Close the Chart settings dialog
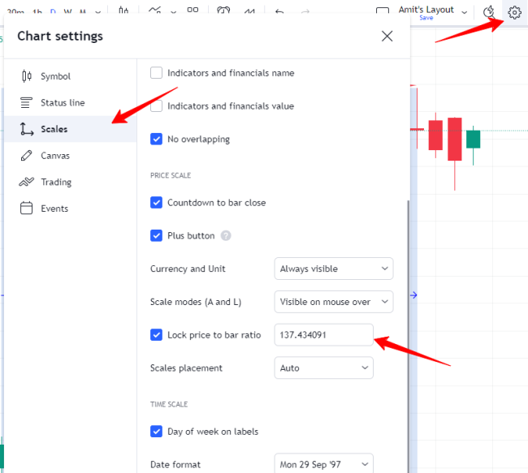 pos(387,36)
